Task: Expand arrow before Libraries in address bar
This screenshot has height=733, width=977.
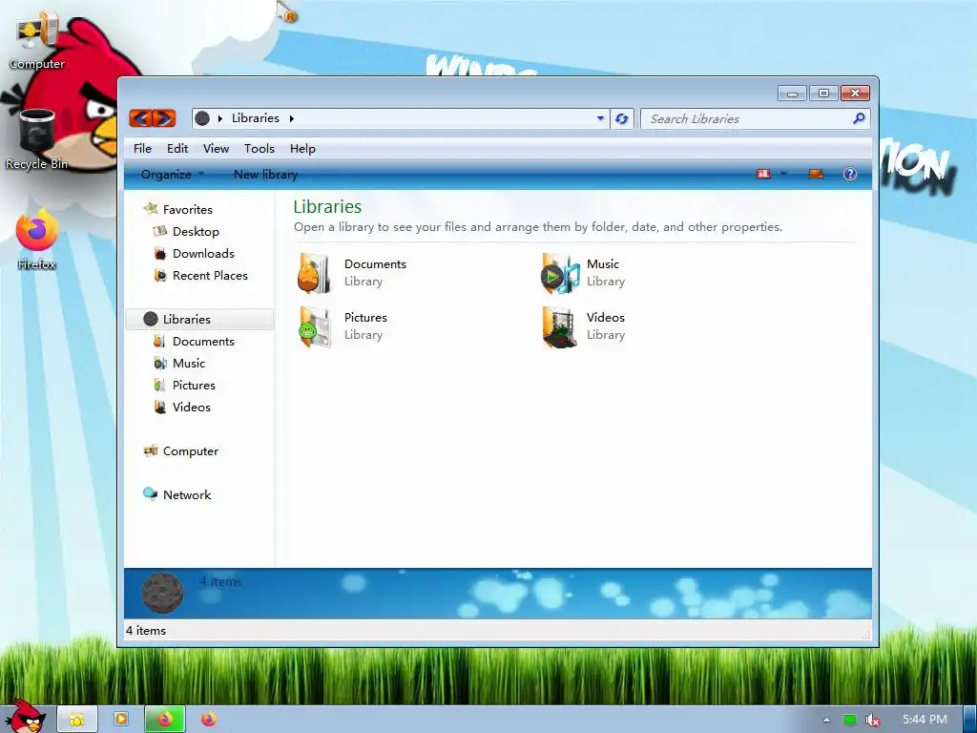Action: [220, 118]
